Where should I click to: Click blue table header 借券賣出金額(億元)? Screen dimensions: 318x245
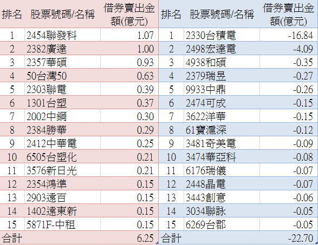pos(288,15)
